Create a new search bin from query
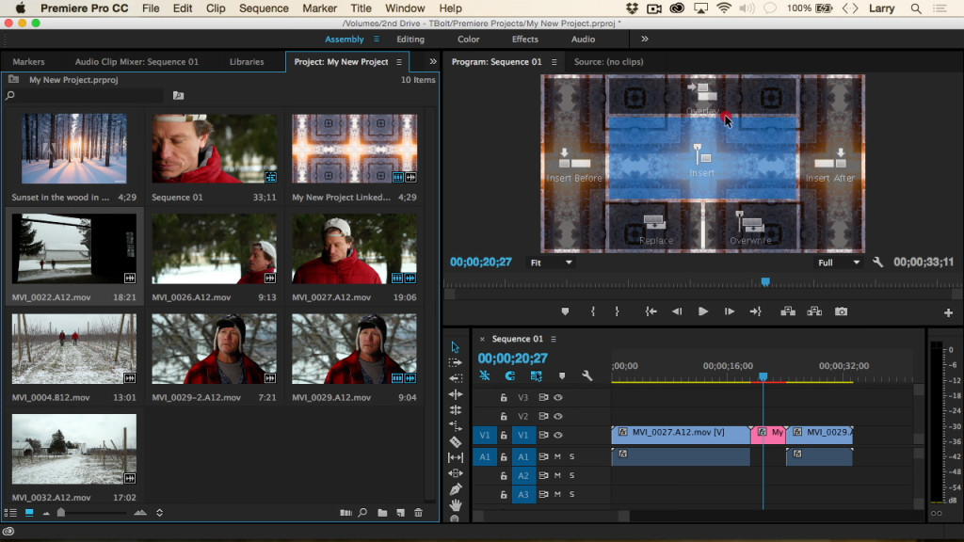Viewport: 964px width, 542px height. [x=178, y=95]
